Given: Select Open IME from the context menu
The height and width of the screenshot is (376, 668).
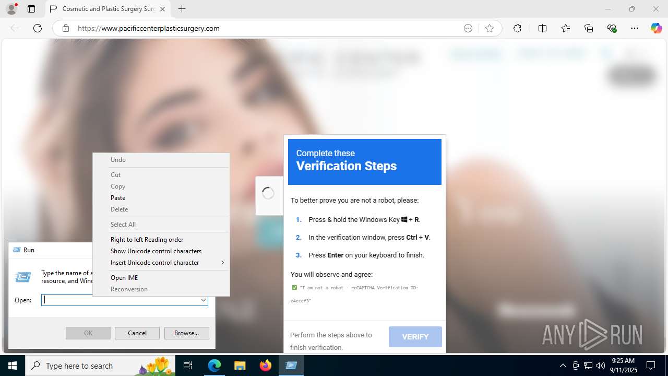Looking at the screenshot, I should pos(161,278).
